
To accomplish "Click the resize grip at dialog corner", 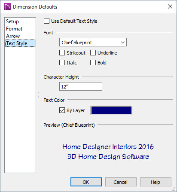I will 174,189.
